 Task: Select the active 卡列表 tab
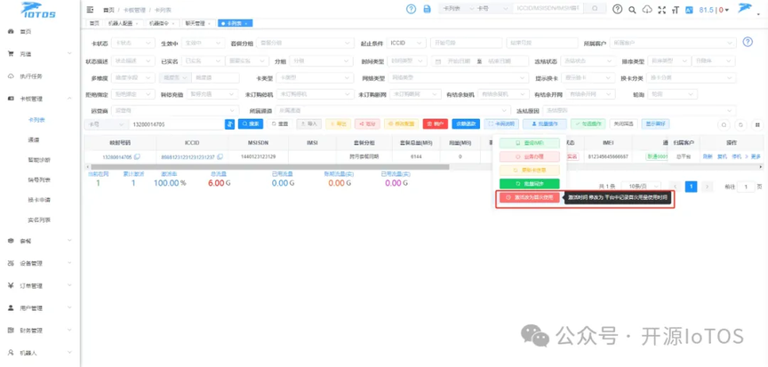235,23
